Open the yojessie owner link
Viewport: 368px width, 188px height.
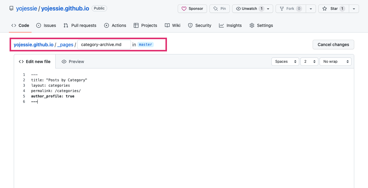click(x=26, y=9)
